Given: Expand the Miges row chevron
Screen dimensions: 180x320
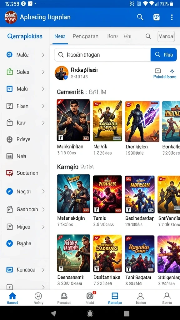Looking at the screenshot, I should (43, 227).
